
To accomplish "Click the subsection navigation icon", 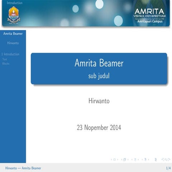I will [x=135, y=159].
